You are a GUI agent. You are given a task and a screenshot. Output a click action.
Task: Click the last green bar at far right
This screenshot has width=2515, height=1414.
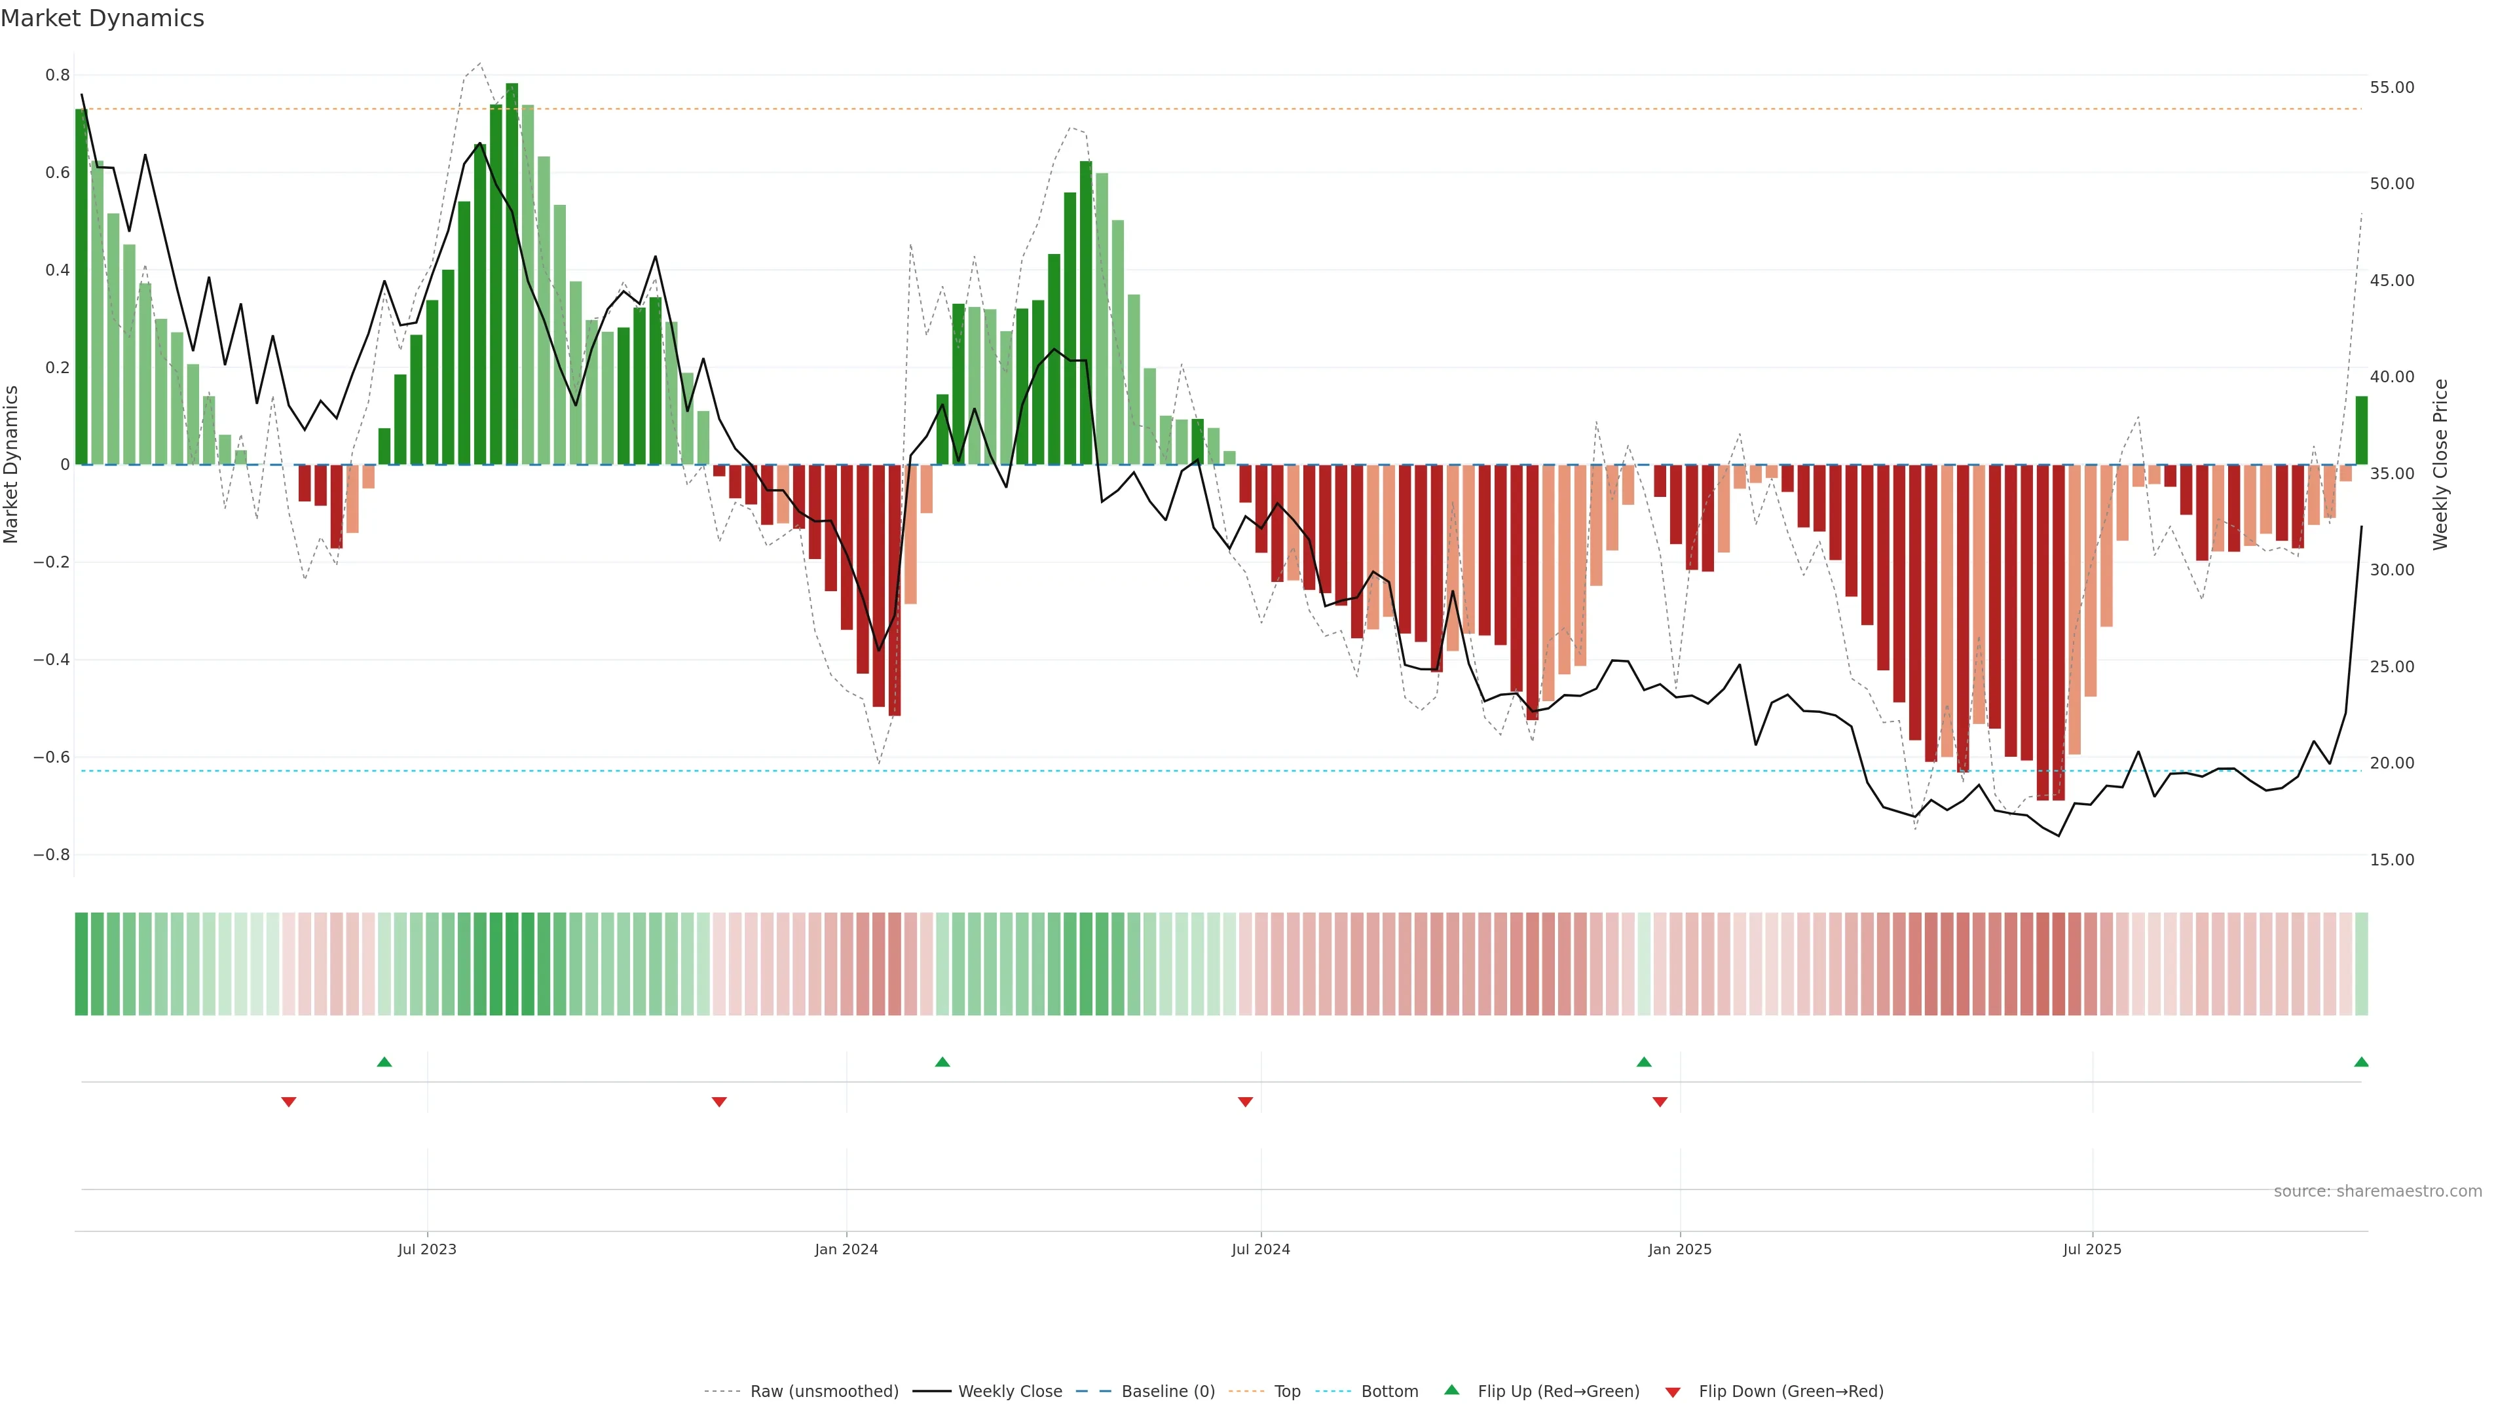coord(2360,430)
